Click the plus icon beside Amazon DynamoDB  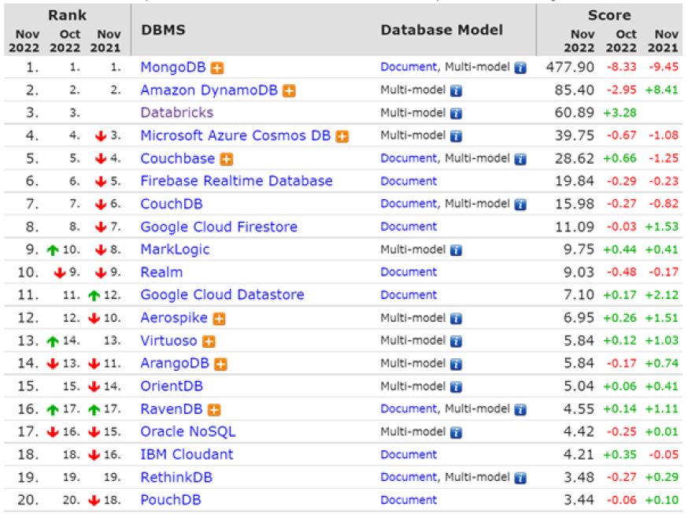tap(289, 91)
